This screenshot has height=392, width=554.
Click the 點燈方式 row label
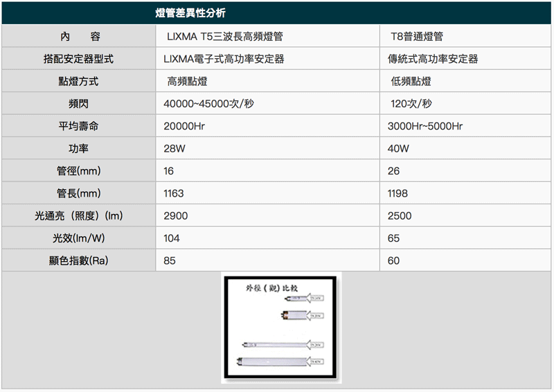tap(78, 82)
